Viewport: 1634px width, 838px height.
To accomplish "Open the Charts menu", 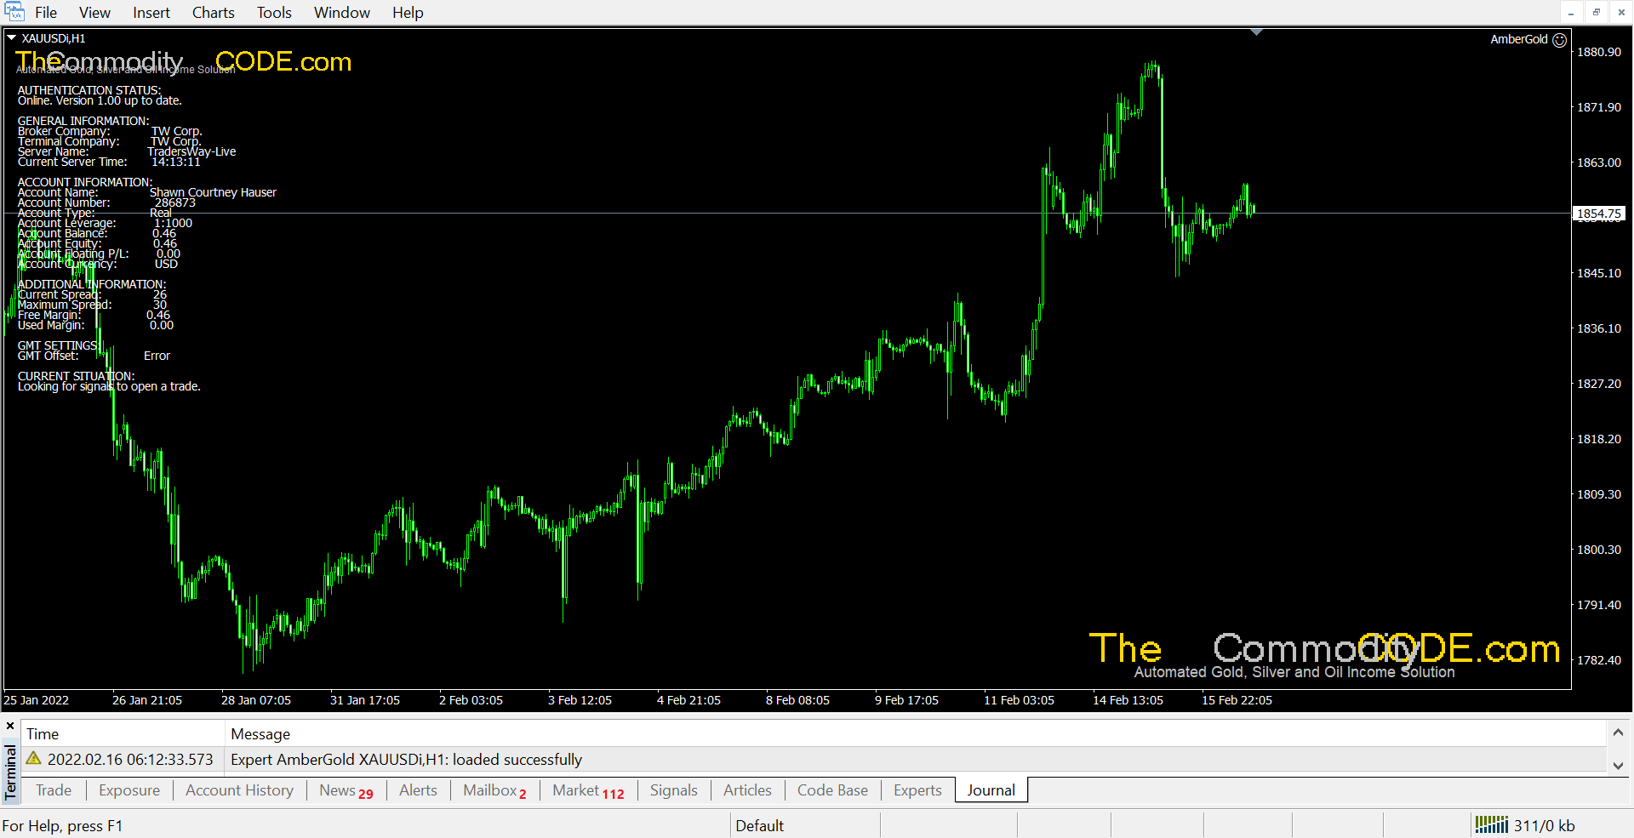I will click(x=213, y=13).
